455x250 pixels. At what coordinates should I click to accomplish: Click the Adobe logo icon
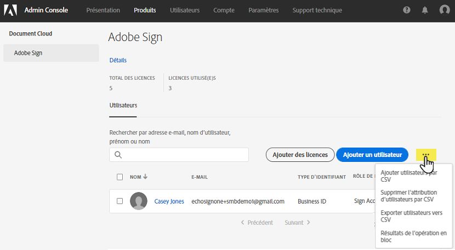tap(12, 10)
